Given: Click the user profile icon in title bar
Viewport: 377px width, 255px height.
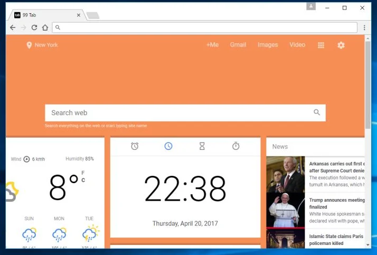Looking at the screenshot, I should (x=311, y=6).
